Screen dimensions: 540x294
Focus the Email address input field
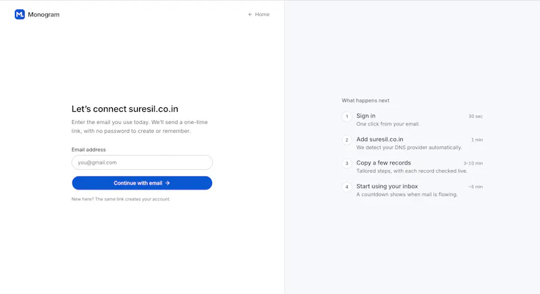point(142,163)
